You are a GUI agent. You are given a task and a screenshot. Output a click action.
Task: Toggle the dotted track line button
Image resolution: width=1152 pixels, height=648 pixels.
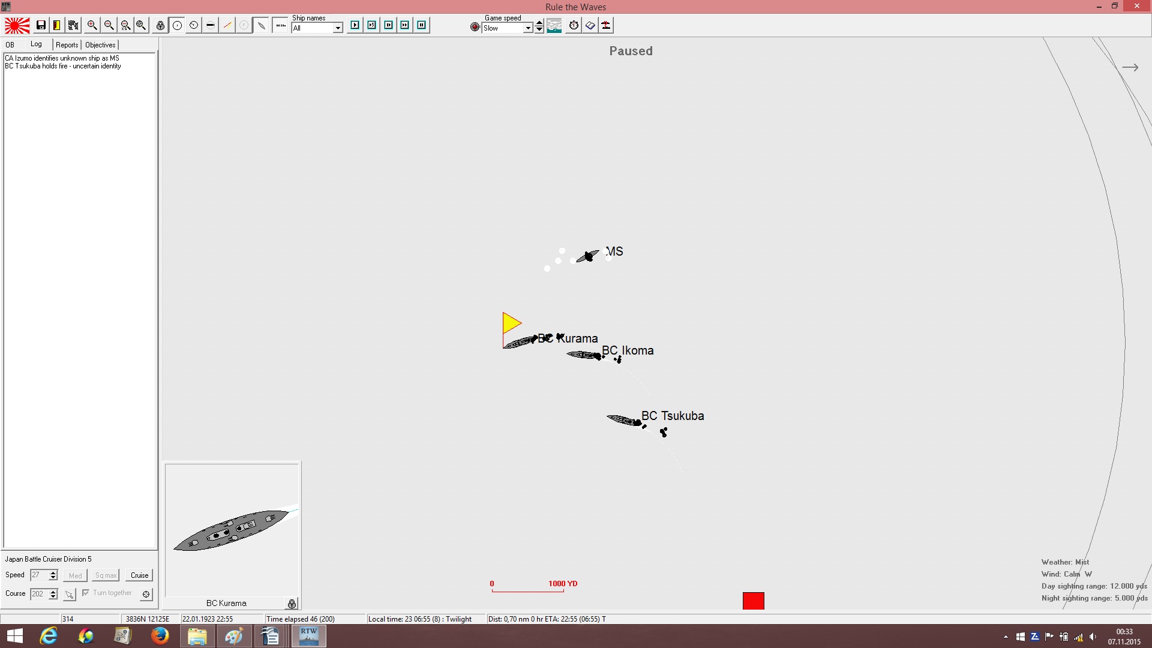pyautogui.click(x=280, y=25)
